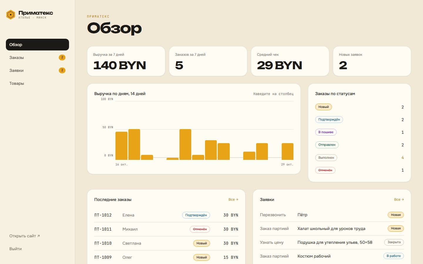Open the Перезвонить request from Пётр

[x=332, y=215]
